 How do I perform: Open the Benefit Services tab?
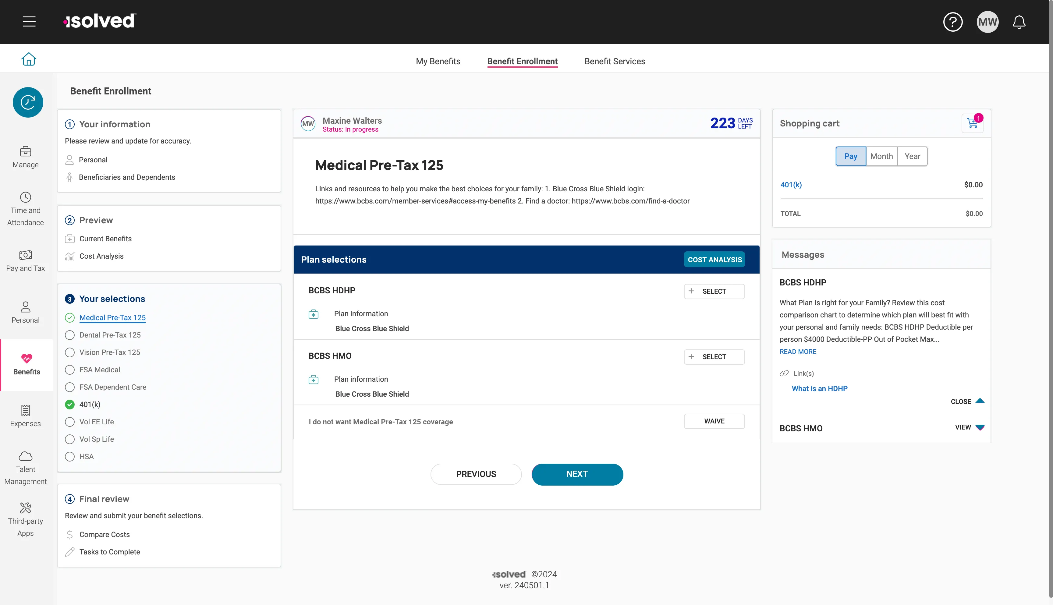pos(615,62)
